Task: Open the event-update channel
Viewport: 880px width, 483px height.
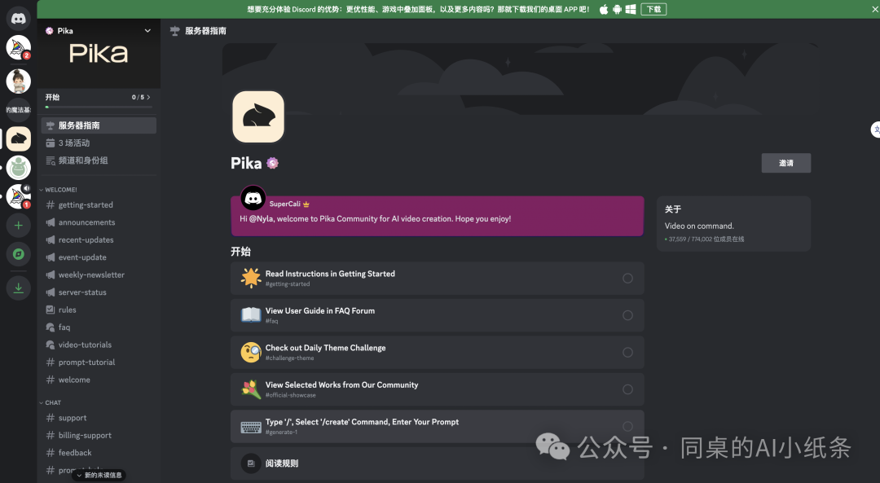Action: tap(99, 257)
